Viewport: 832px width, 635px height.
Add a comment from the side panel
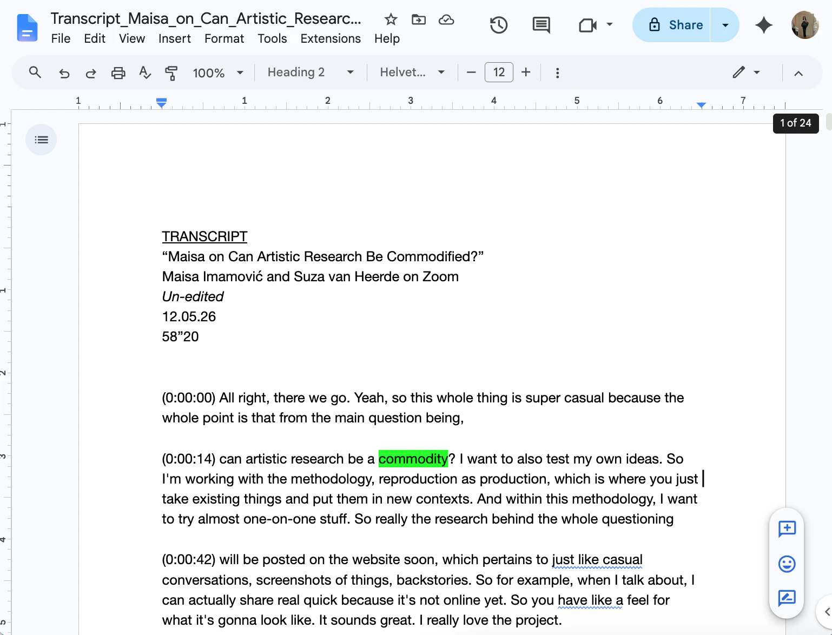(x=787, y=529)
